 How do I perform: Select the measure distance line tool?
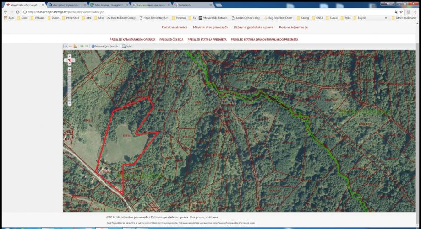[x=71, y=46]
